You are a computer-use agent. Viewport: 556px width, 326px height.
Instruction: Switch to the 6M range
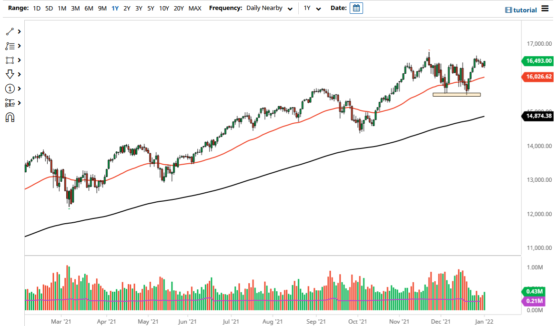coord(88,8)
